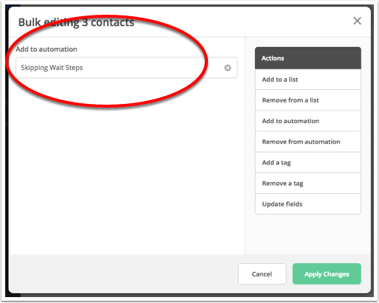
Task: Click the Cancel button
Action: tap(262, 274)
